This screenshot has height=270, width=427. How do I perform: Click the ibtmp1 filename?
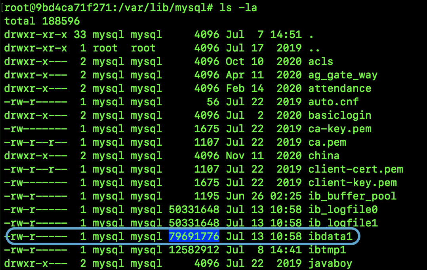[x=327, y=250]
